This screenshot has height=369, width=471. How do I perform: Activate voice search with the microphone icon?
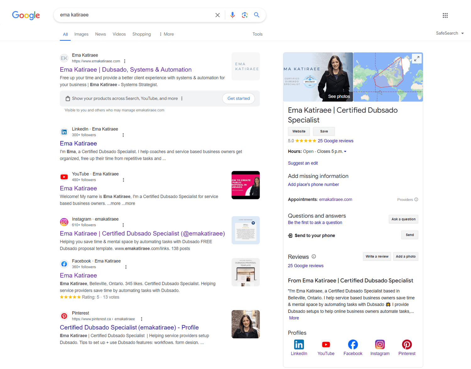point(232,15)
